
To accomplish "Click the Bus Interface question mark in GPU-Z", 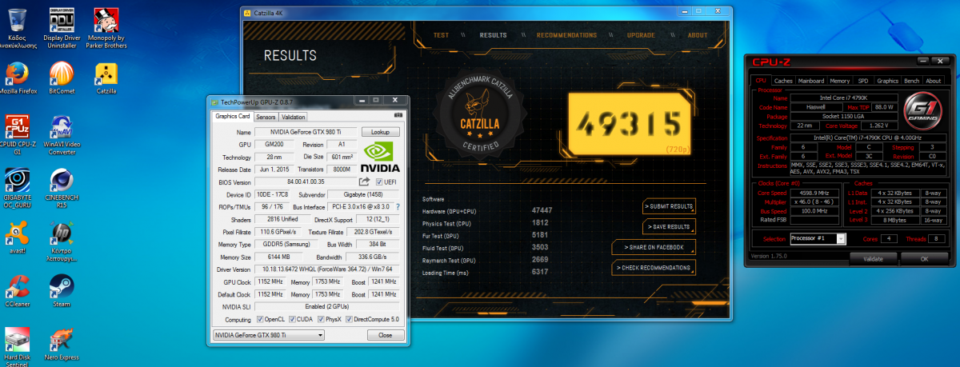I will [397, 207].
